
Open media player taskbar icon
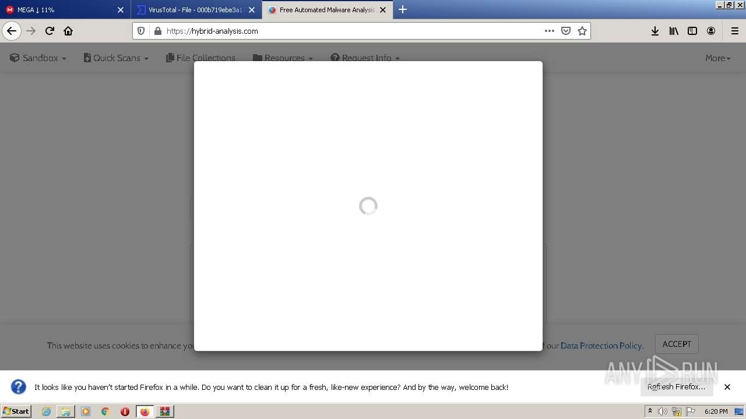(x=86, y=411)
